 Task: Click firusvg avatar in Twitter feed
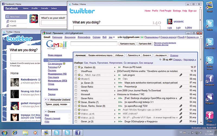pyautogui.click(x=15, y=94)
